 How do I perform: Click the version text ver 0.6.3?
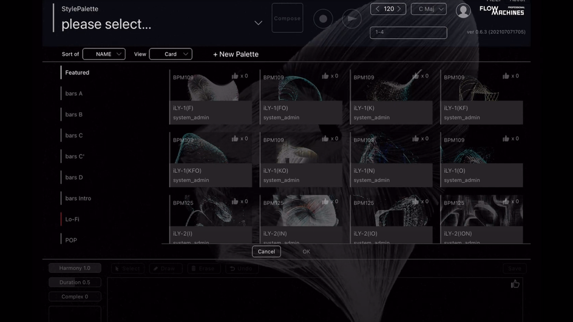(x=496, y=32)
